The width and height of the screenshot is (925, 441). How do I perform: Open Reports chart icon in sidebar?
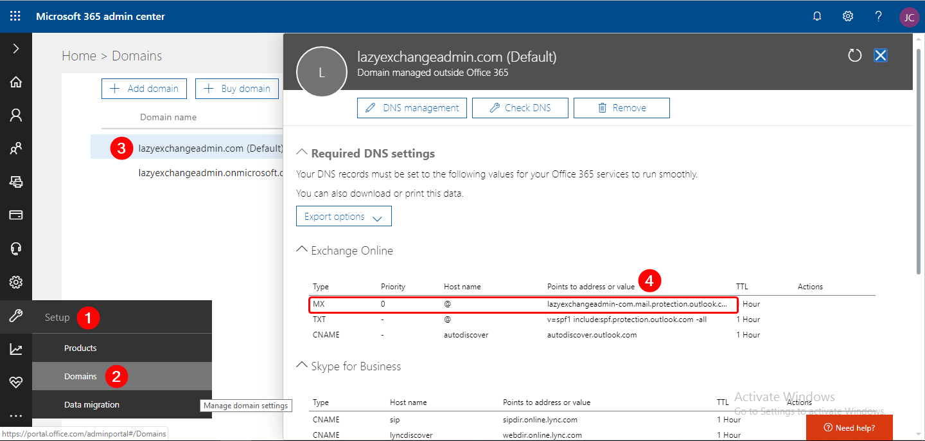(16, 349)
